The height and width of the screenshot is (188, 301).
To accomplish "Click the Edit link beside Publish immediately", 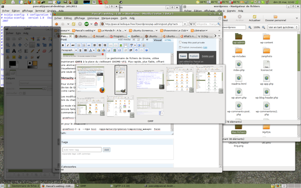I will click(205, 47).
